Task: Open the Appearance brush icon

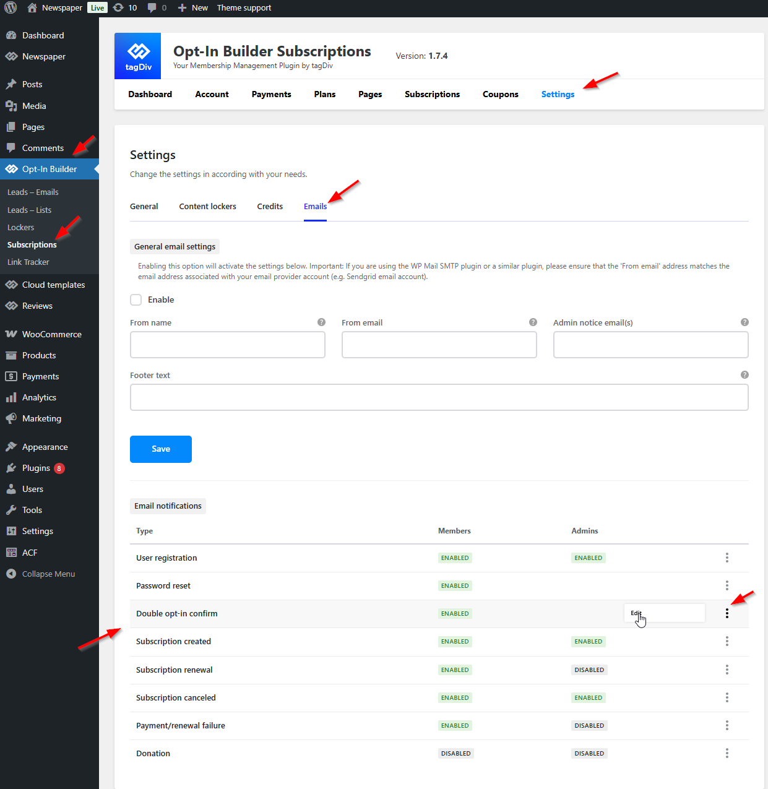Action: tap(11, 446)
